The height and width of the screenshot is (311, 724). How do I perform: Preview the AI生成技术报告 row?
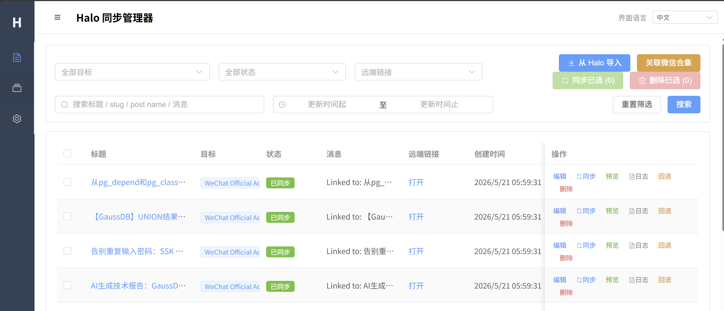point(612,280)
